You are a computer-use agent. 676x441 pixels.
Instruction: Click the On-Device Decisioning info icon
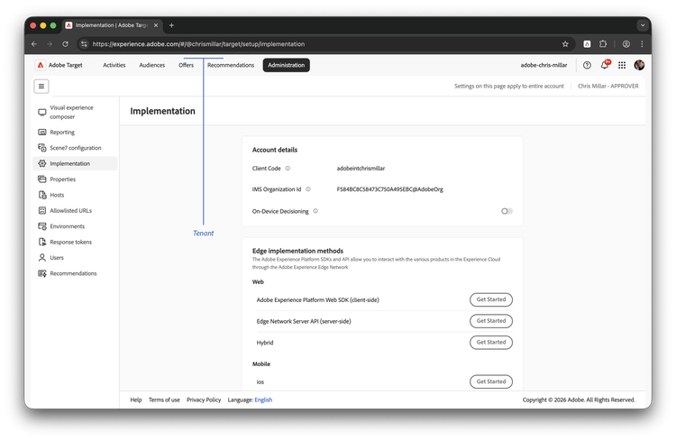pyautogui.click(x=315, y=211)
